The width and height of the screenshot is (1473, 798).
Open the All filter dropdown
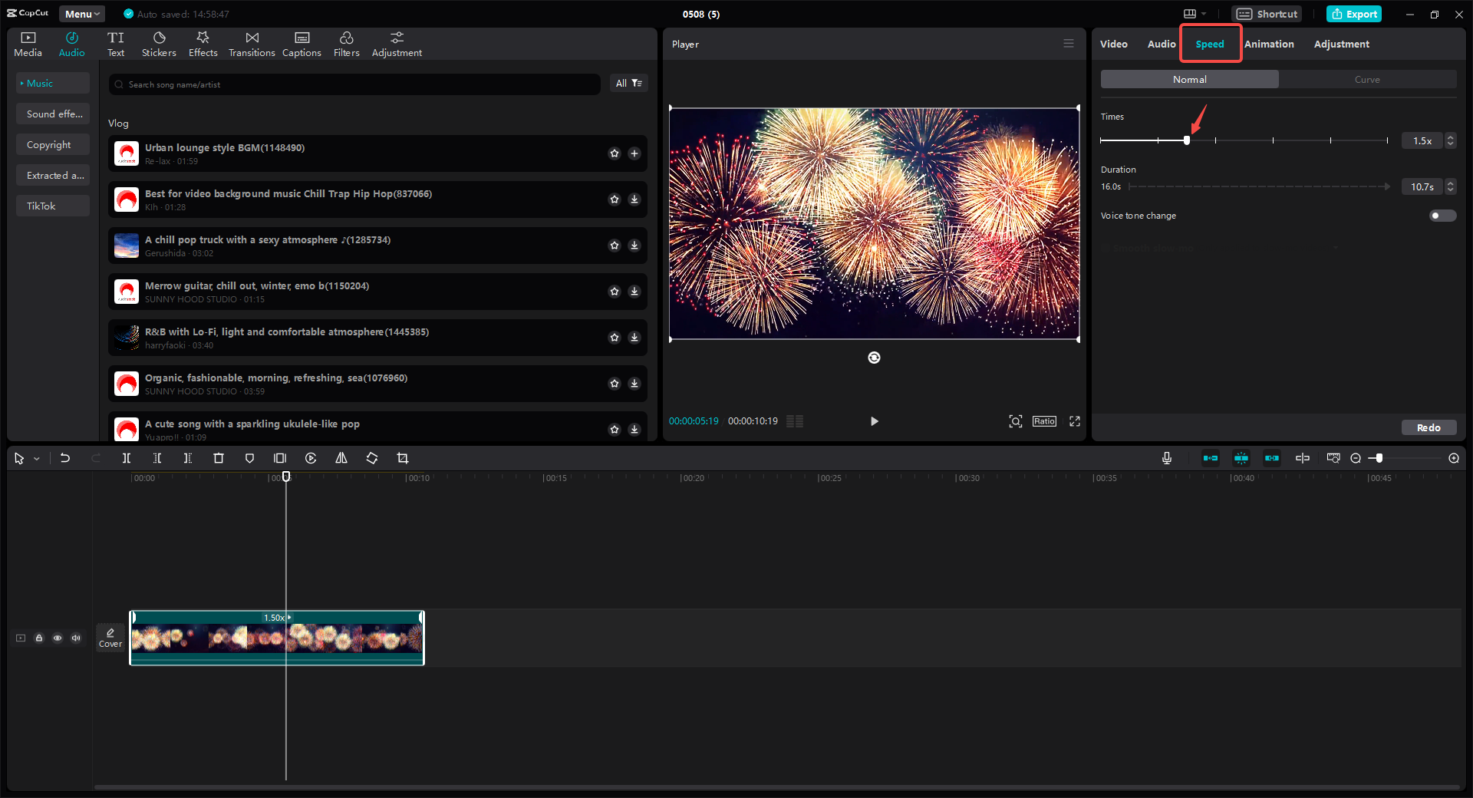[x=628, y=84]
